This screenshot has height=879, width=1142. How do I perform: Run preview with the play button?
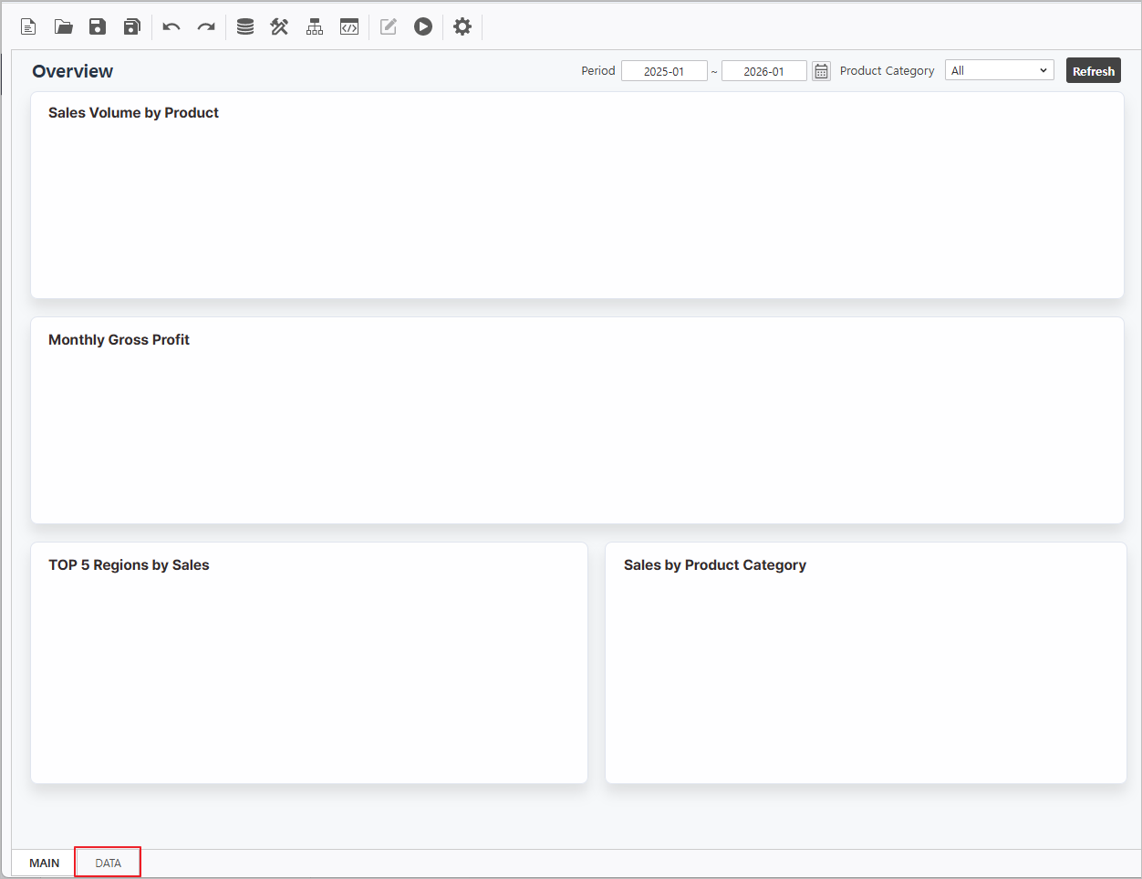423,26
